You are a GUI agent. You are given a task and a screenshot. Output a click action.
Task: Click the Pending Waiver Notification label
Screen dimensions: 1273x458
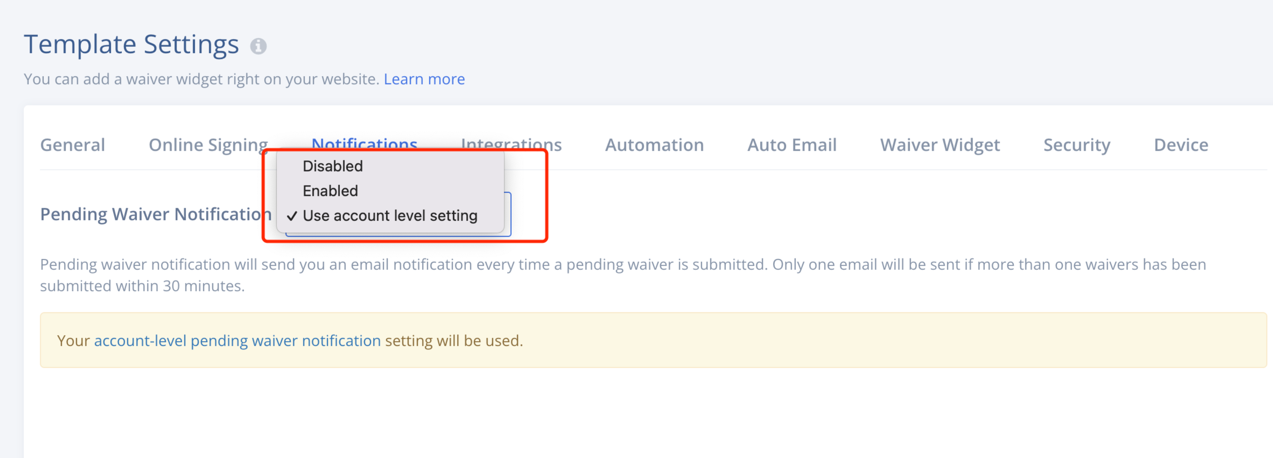point(156,214)
